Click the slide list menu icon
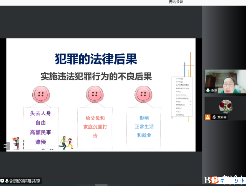 pyautogui.click(x=5, y=146)
